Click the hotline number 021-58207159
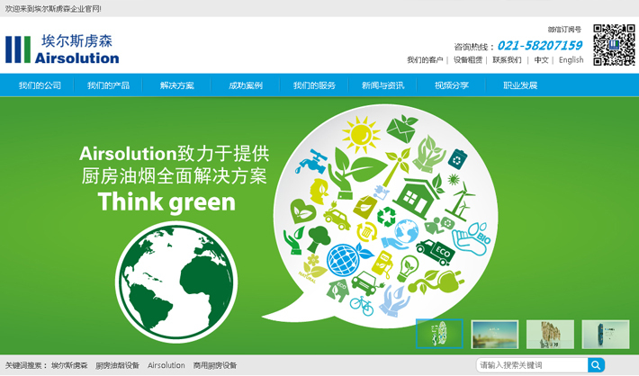 click(x=540, y=45)
